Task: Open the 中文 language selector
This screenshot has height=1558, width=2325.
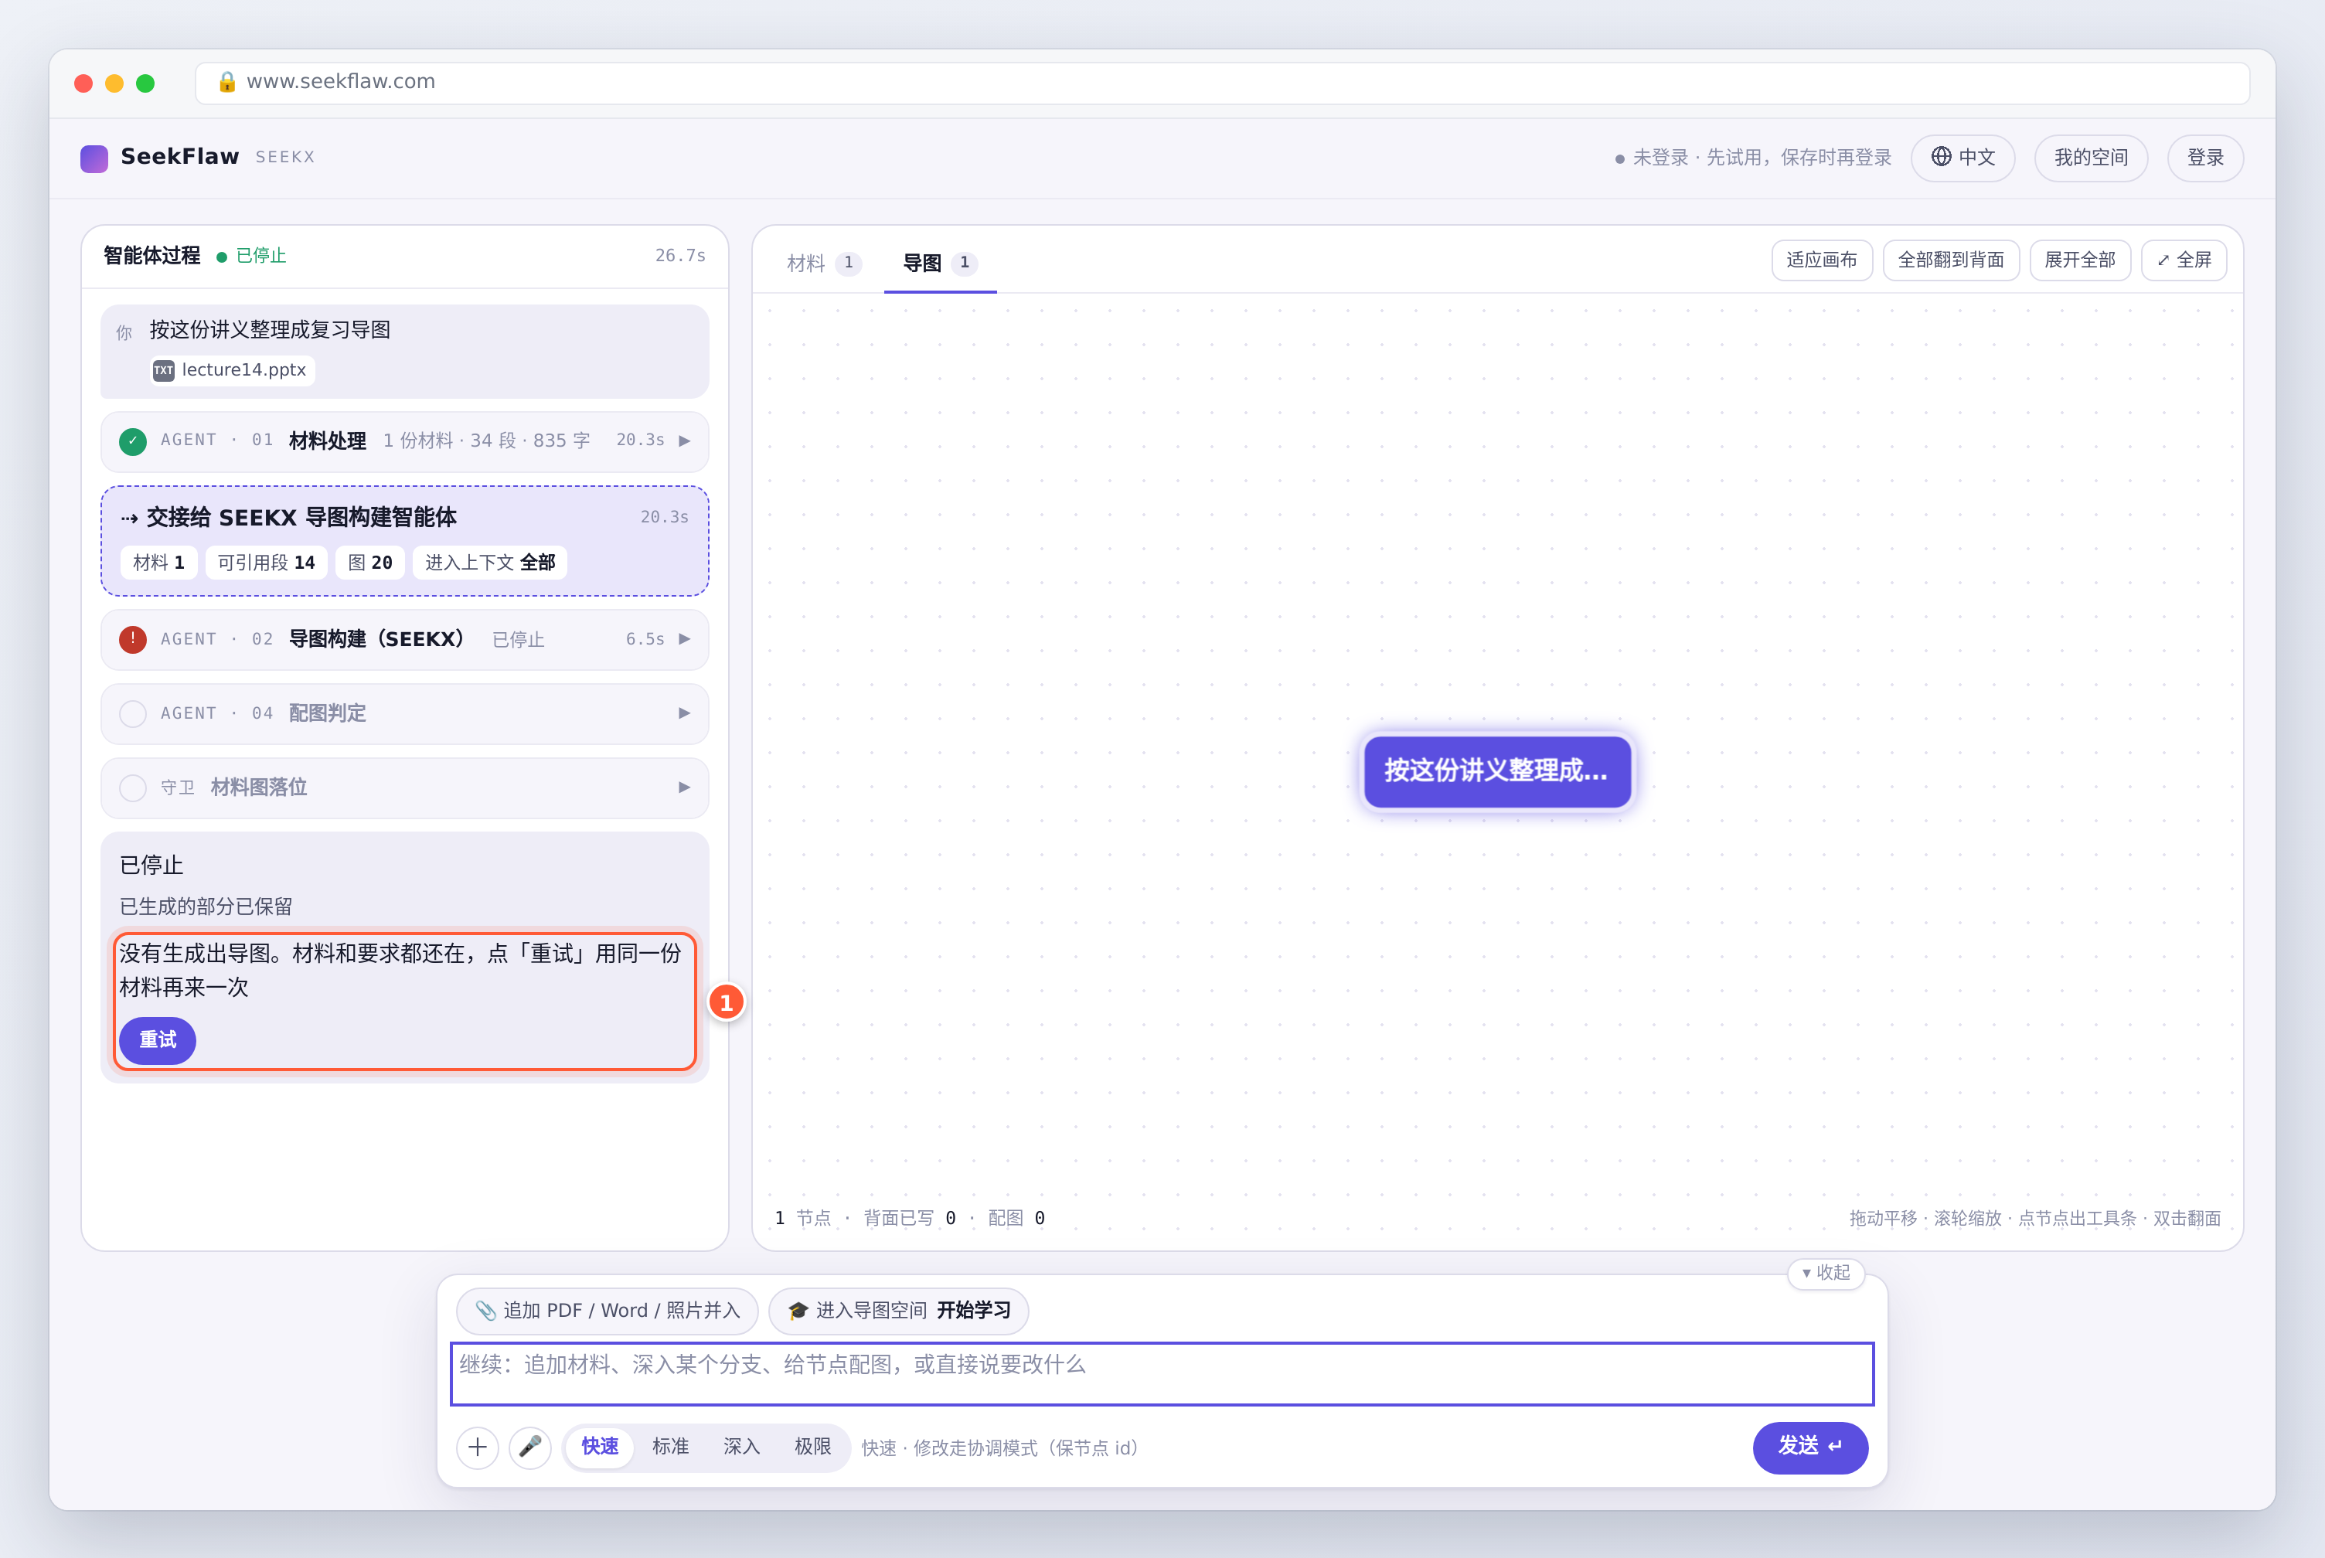Action: point(1962,158)
